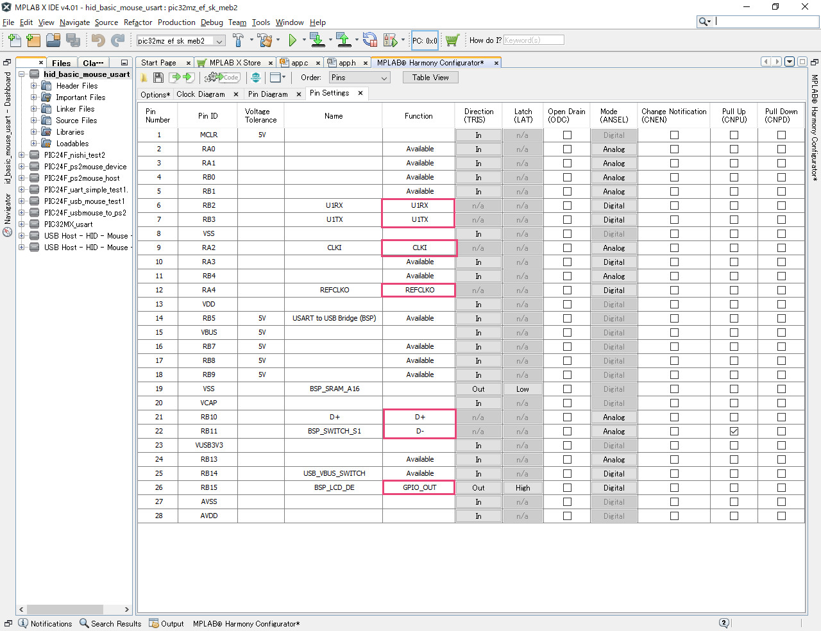The height and width of the screenshot is (631, 821).
Task: Expand the PIC24F_nishi_test2 project node
Action: (22, 155)
